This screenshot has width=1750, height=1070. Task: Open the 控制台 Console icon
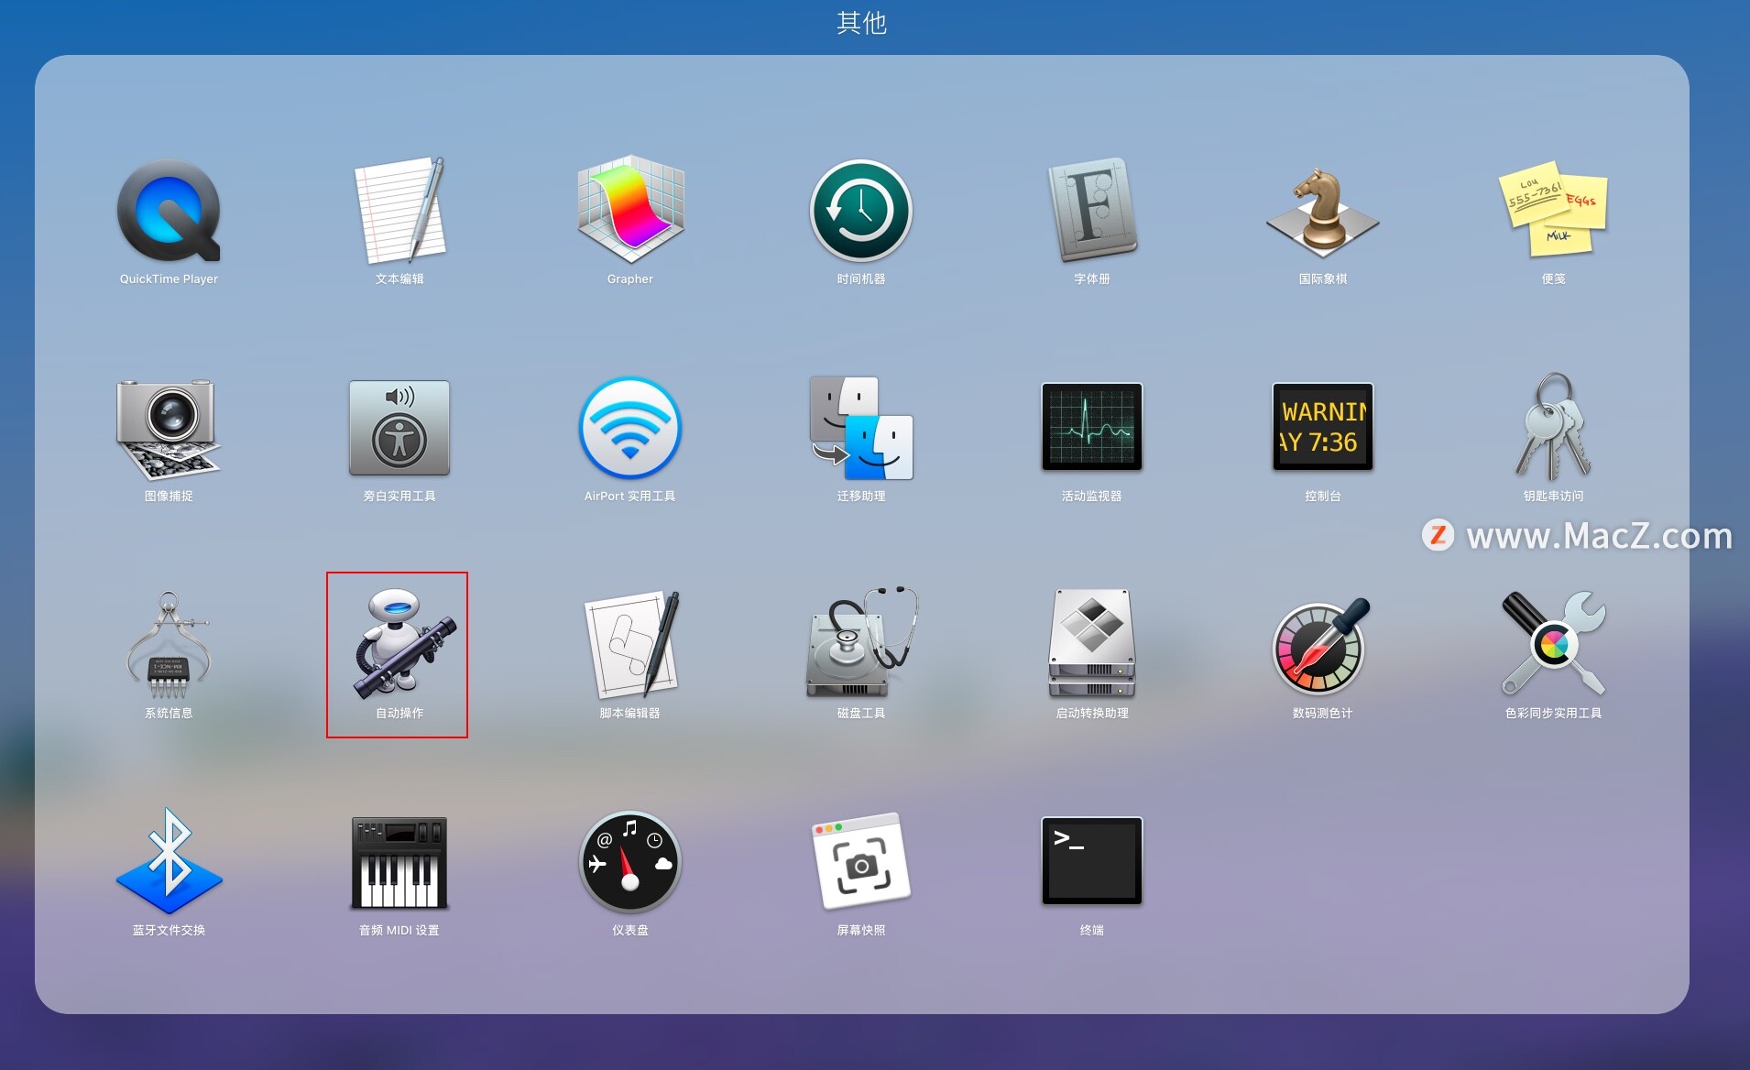(x=1323, y=427)
